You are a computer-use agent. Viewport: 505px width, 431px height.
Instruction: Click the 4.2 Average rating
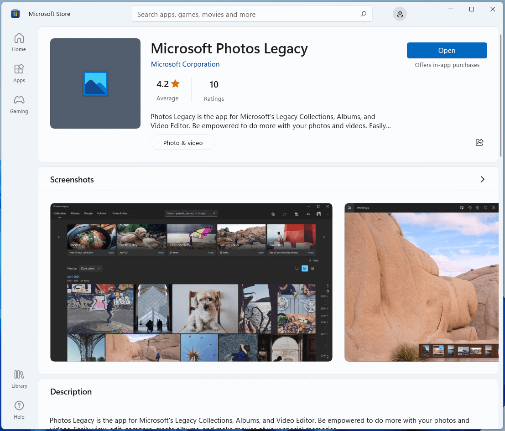168,90
